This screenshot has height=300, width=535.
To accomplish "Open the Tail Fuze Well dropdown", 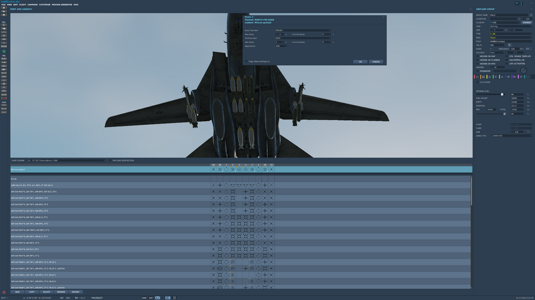I will click(303, 38).
